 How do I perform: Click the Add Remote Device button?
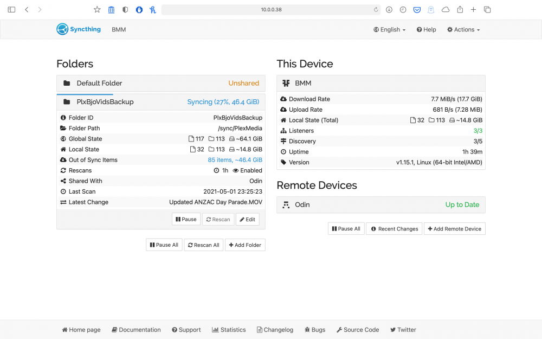pos(455,229)
